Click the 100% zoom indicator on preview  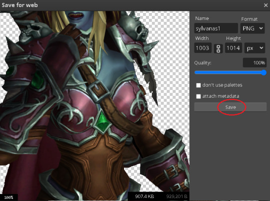click(8, 198)
